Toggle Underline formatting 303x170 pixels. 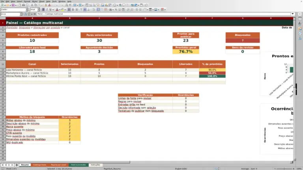(50, 9)
